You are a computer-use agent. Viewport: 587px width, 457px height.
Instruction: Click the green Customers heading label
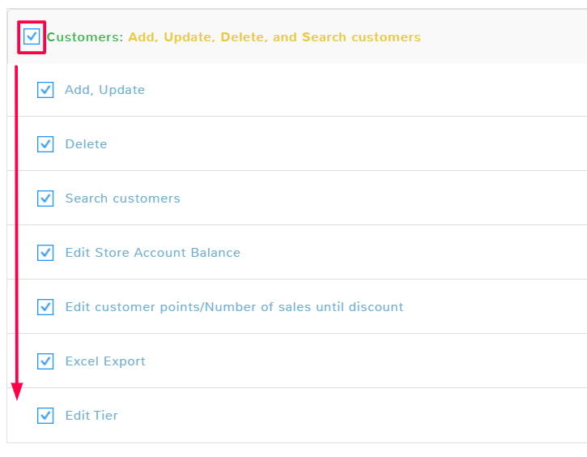point(85,37)
